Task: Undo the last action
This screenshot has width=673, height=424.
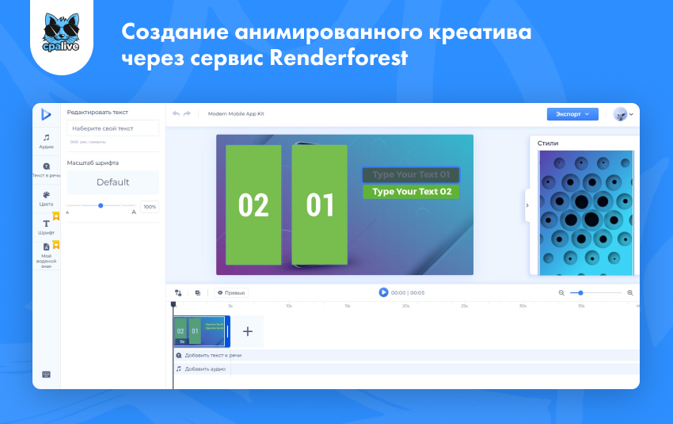Action: [176, 114]
